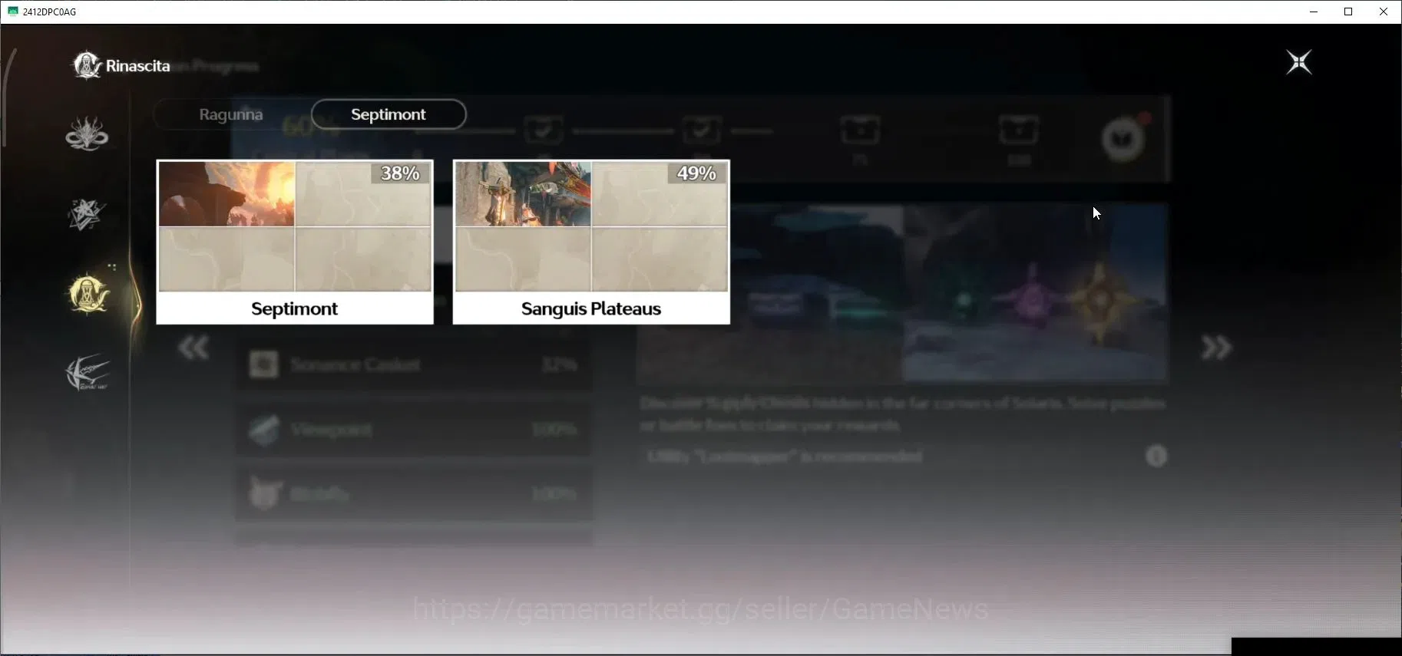The height and width of the screenshot is (656, 1402).
Task: Minimize the 2412DPC0AG window
Action: 1314,12
